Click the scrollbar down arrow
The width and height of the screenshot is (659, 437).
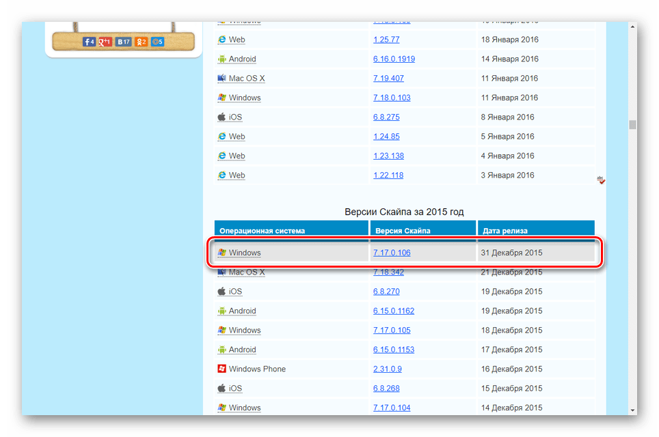pyautogui.click(x=632, y=410)
